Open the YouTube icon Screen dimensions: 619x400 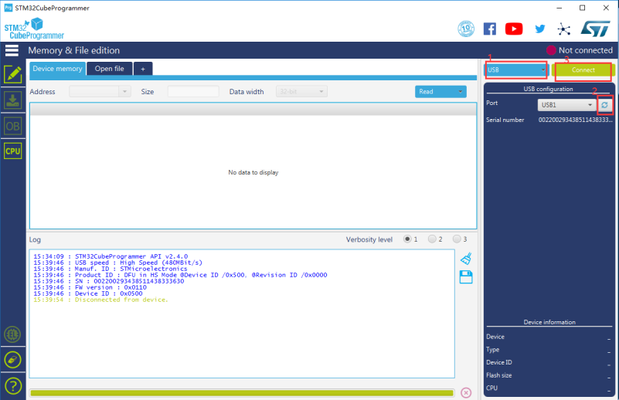coord(514,29)
